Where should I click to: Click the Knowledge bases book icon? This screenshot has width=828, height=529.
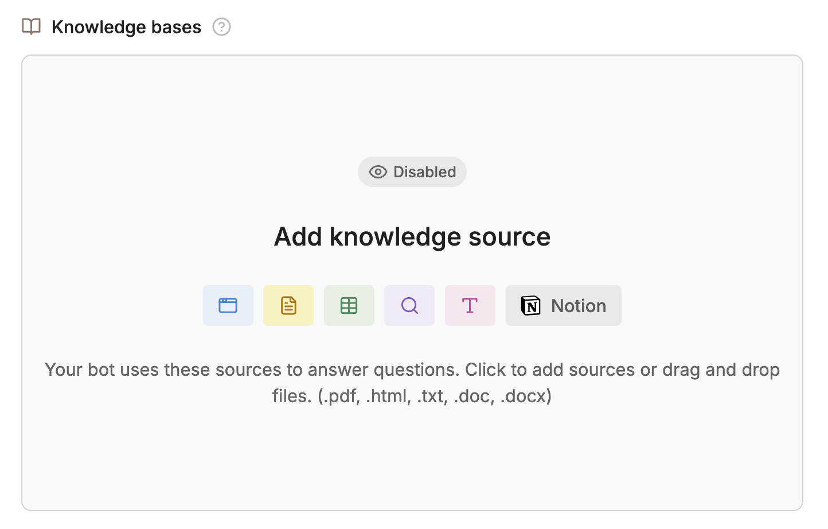32,26
